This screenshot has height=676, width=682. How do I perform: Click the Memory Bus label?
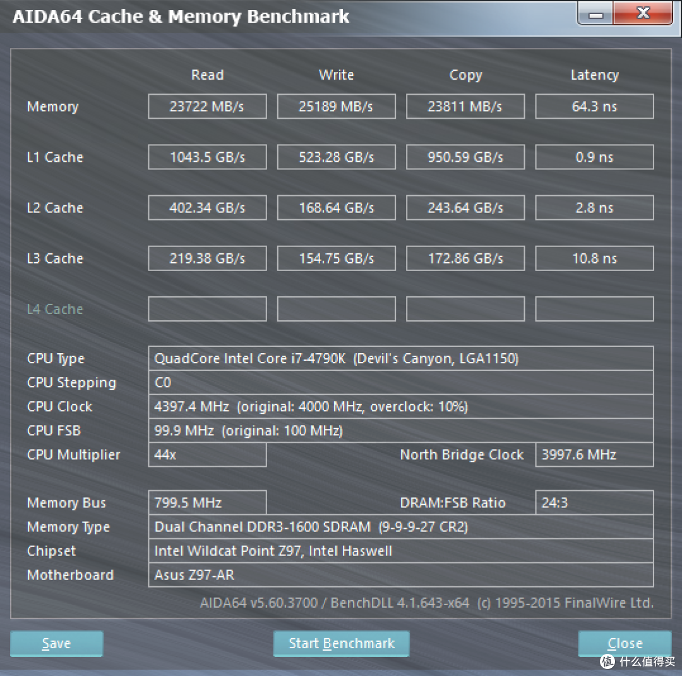[66, 503]
